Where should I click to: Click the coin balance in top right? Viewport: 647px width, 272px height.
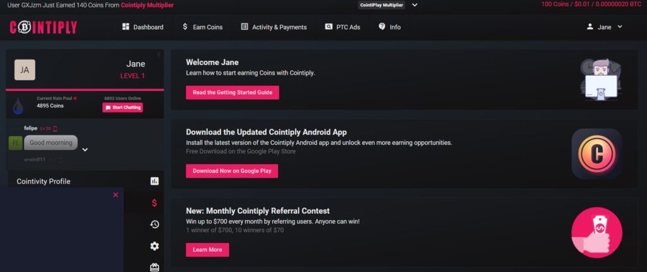(x=591, y=4)
